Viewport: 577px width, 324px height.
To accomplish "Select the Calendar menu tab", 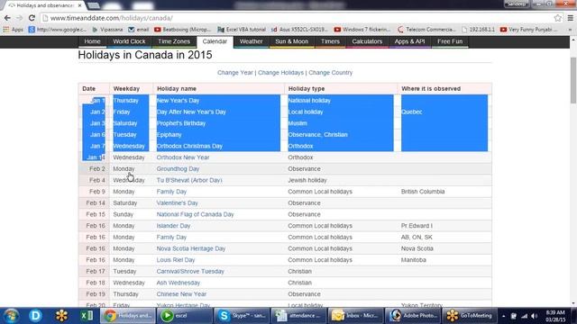I will point(215,41).
